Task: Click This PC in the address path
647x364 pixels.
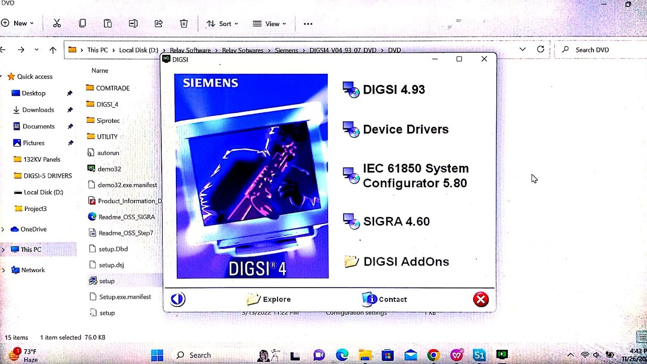Action: click(x=97, y=50)
